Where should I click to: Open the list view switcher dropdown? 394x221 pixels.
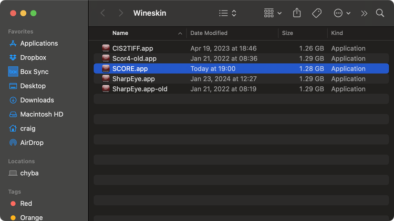[x=227, y=13]
